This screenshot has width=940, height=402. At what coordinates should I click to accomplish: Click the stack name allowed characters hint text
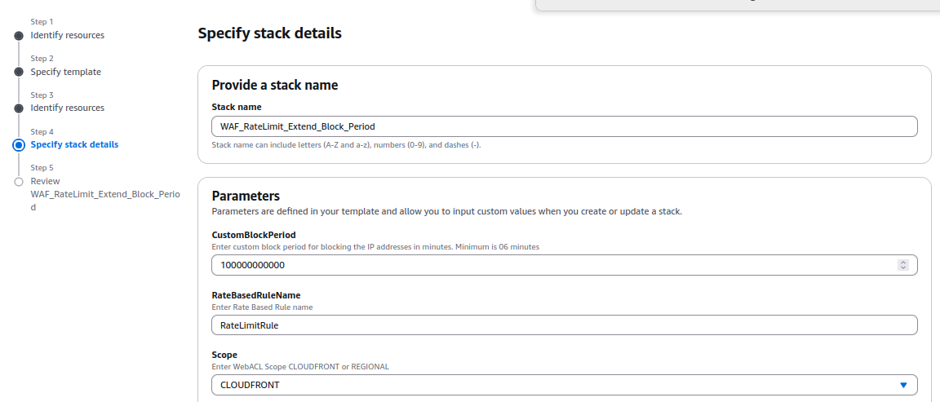(x=347, y=145)
